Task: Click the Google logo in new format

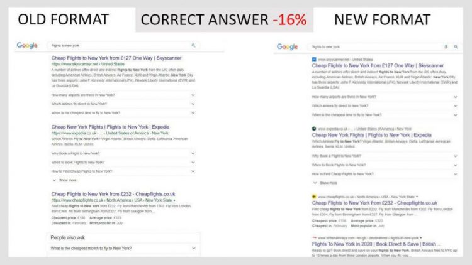Action: coord(287,47)
